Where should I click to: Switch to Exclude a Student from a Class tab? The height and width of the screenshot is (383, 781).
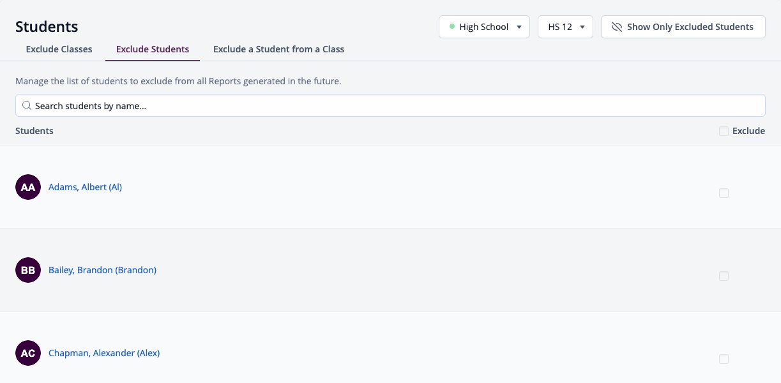[x=278, y=49]
